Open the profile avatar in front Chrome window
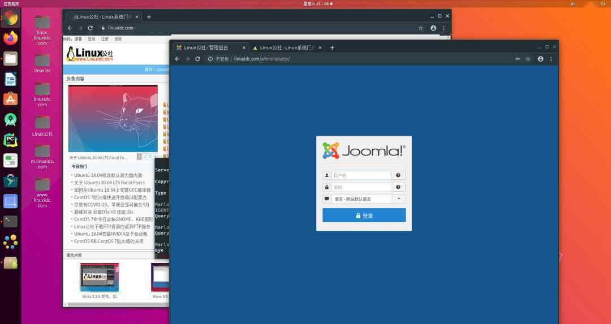Viewport: 611px width, 324px height. point(540,59)
